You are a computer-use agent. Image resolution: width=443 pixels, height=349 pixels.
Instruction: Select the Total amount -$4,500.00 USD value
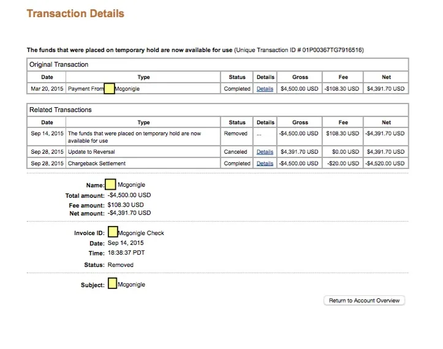(x=129, y=195)
